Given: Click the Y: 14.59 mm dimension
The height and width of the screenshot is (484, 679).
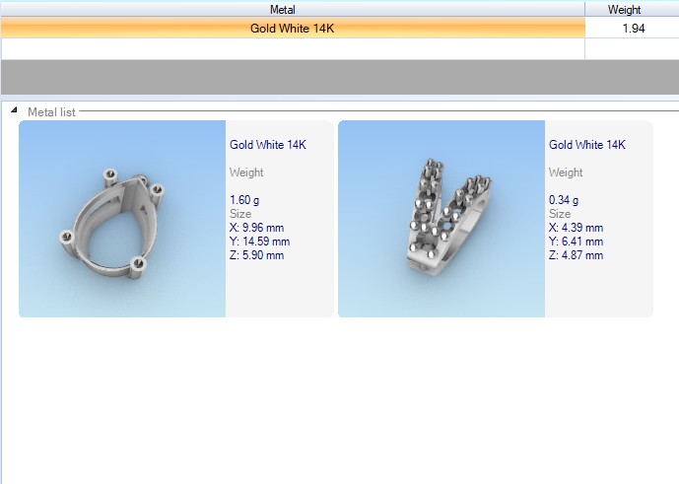Looking at the screenshot, I should 261,242.
